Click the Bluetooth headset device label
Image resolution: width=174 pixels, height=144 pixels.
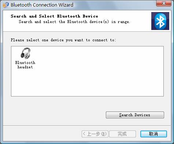(x=25, y=65)
